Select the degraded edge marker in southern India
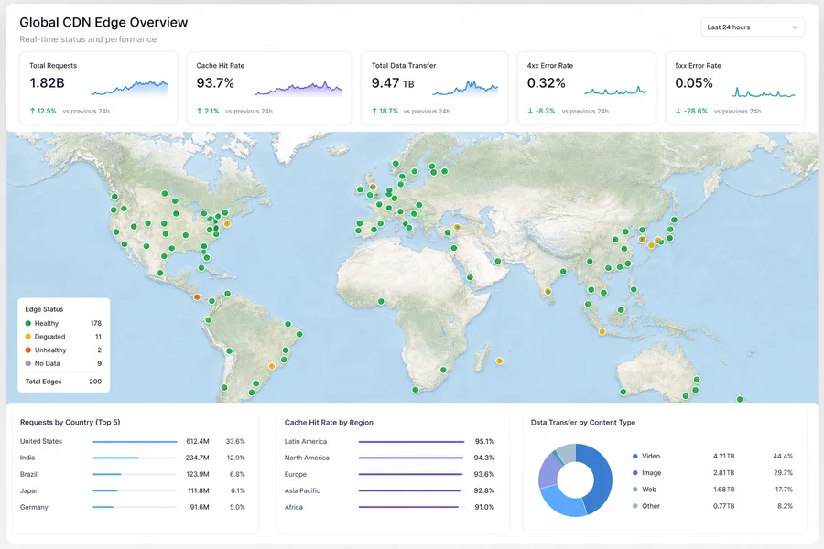 click(x=548, y=291)
